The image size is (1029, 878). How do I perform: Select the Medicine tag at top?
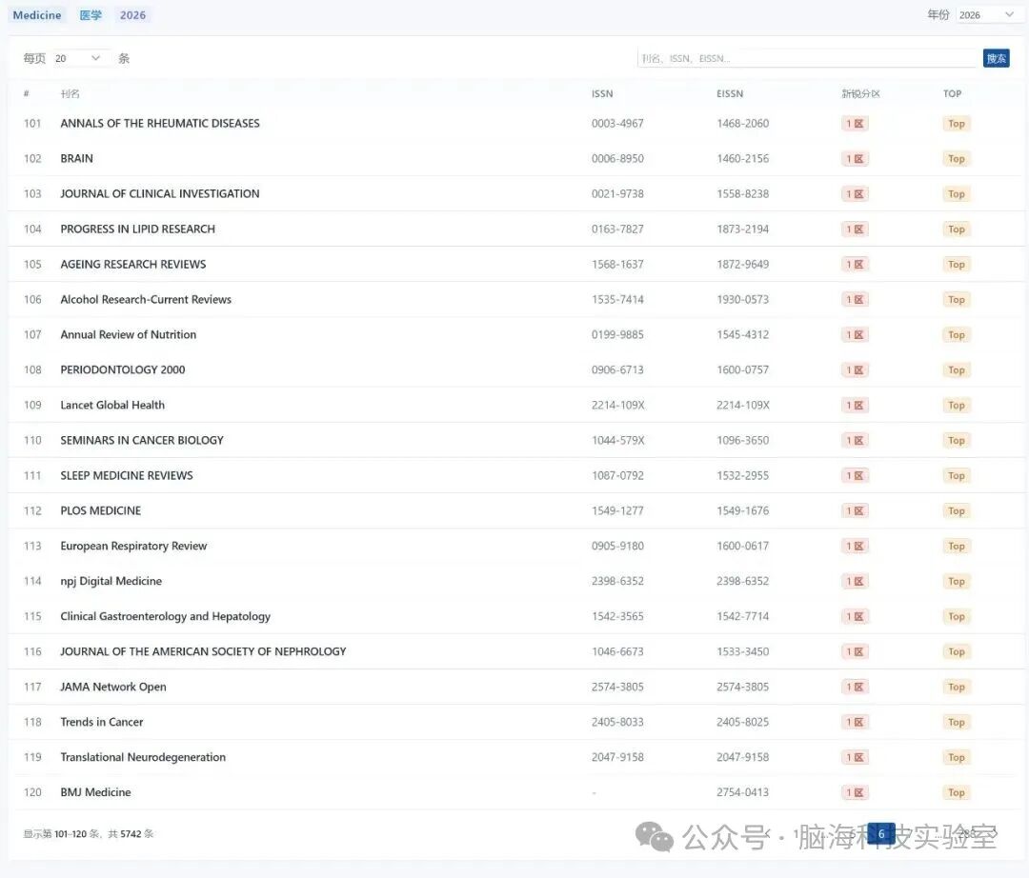[37, 15]
